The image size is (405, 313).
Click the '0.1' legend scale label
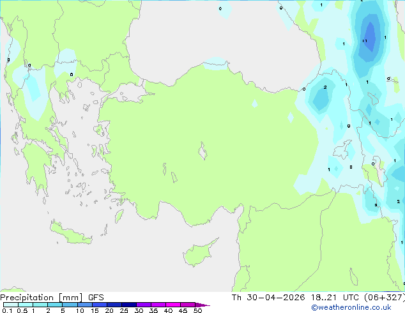tap(7, 310)
